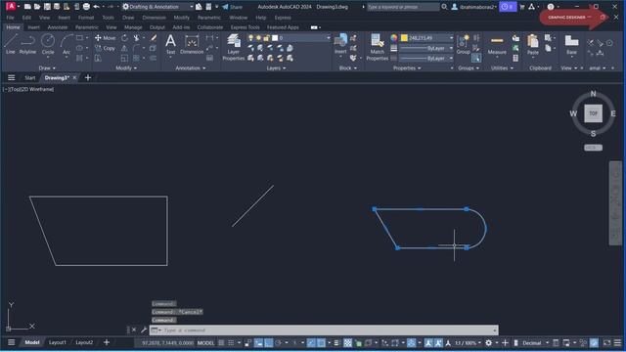The height and width of the screenshot is (352, 626).
Task: Click the Trim tool icon
Action: click(x=137, y=38)
